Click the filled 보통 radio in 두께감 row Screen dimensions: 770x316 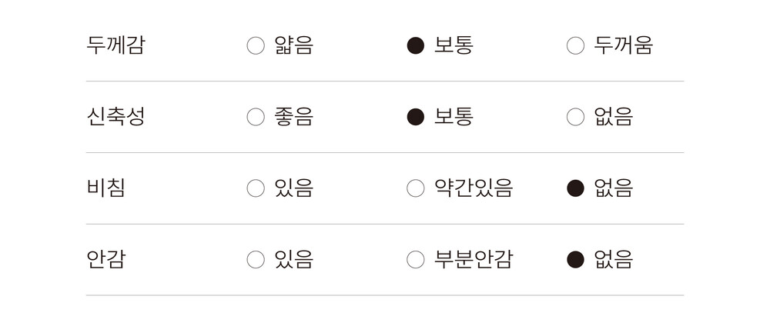[x=416, y=46]
